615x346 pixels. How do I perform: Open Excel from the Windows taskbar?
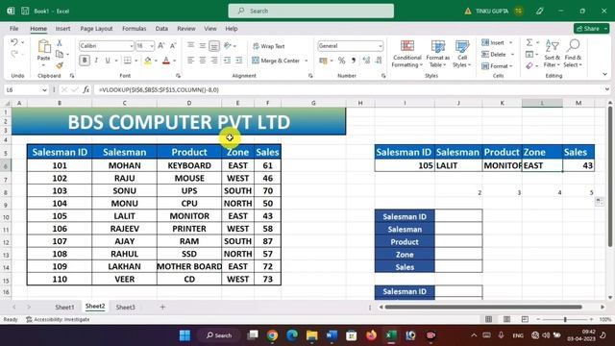[x=391, y=335]
